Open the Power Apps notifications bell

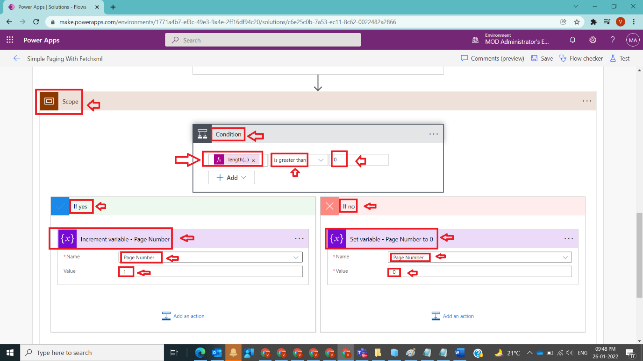click(x=572, y=40)
